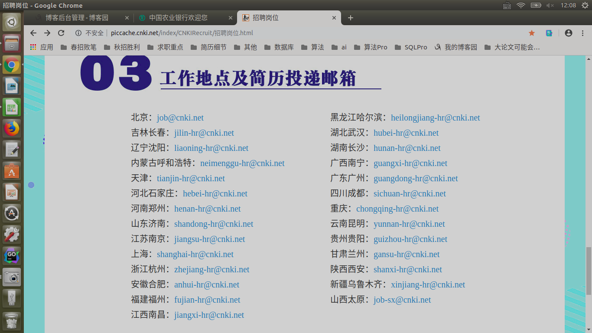Screen dimensions: 592x333
Task: Open the note-taking extension icon in Chrome toolbar
Action: [x=549, y=33]
